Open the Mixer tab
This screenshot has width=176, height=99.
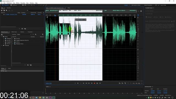pyautogui.click(x=69, y=8)
